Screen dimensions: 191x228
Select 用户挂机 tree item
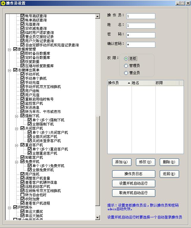pos(32,174)
